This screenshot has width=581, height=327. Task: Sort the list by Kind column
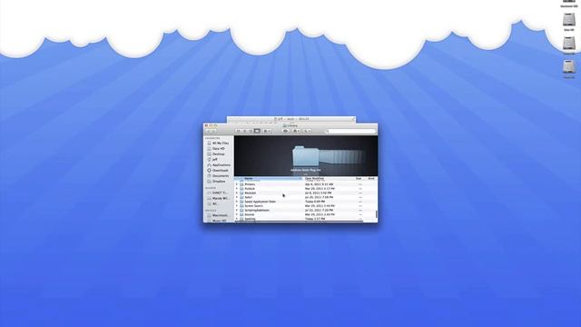pos(371,179)
